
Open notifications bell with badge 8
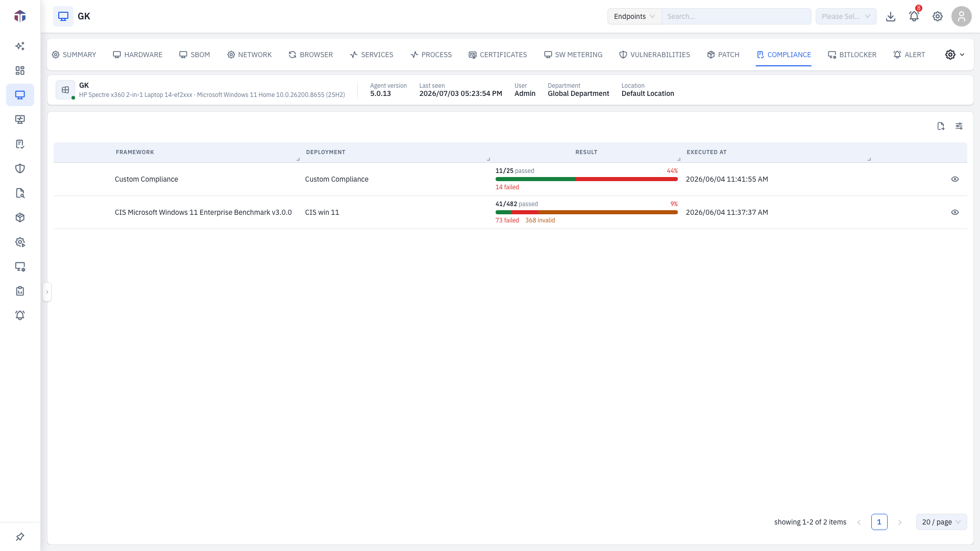(x=914, y=16)
